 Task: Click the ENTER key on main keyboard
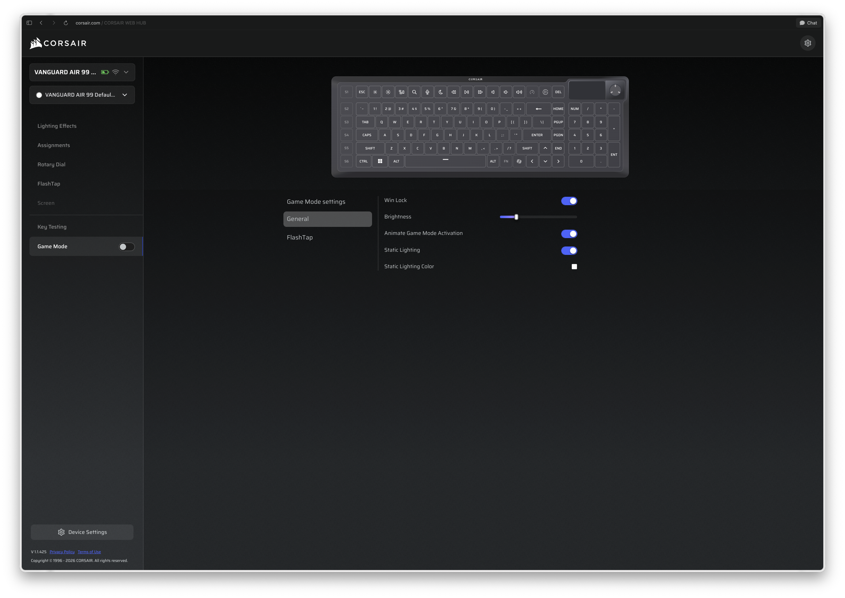(537, 135)
